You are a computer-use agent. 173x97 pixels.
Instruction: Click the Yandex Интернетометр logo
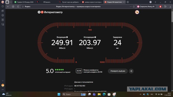click(x=50, y=12)
